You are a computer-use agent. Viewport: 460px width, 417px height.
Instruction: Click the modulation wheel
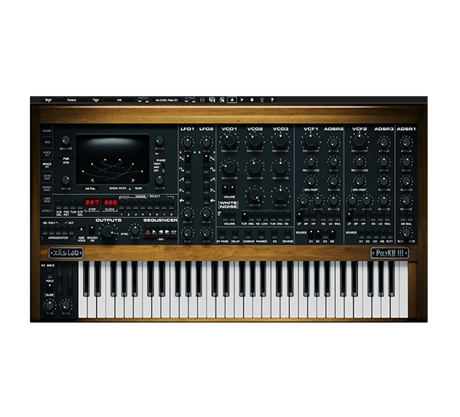point(70,280)
